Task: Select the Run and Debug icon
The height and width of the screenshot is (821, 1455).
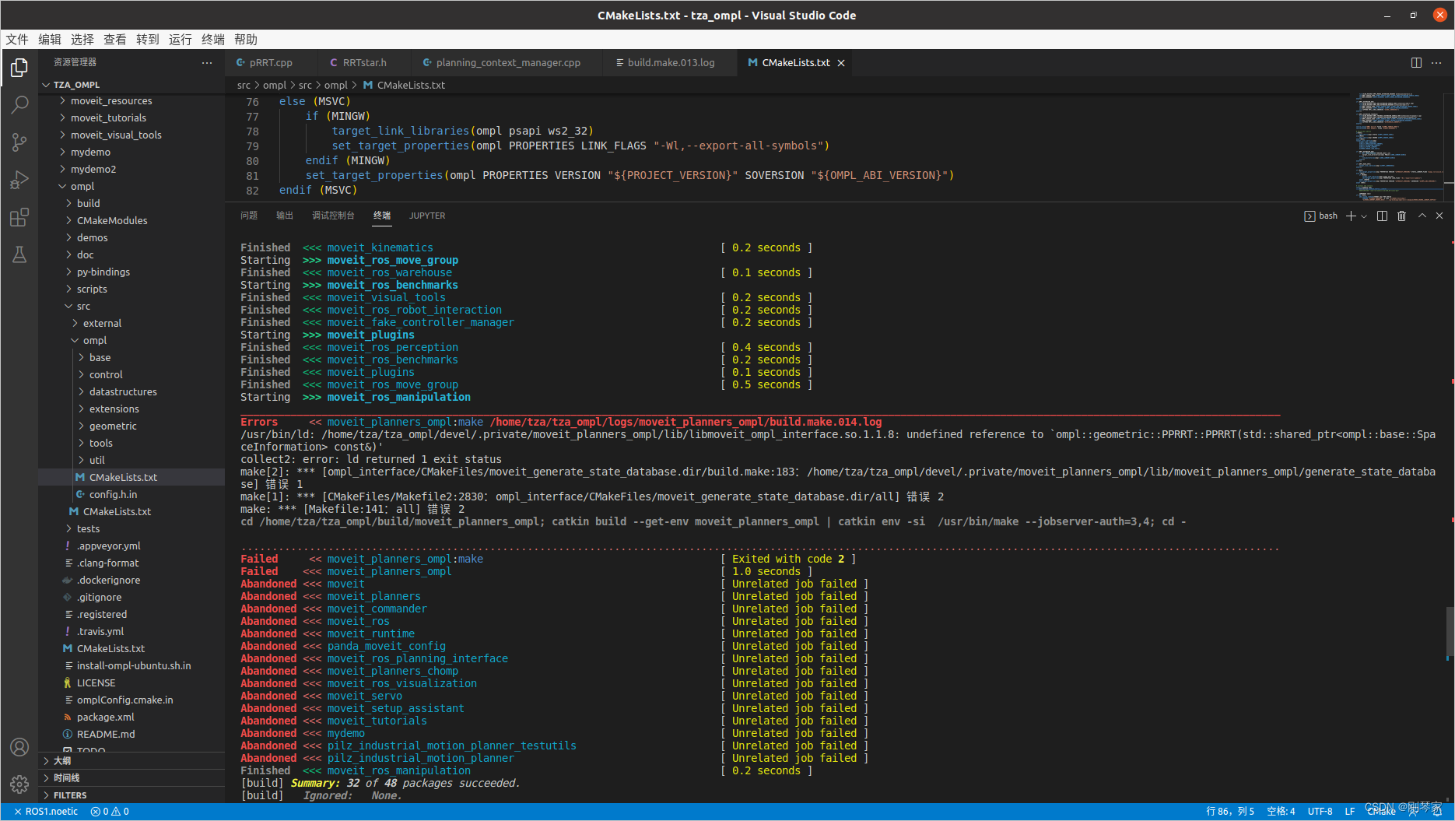Action: [x=19, y=179]
